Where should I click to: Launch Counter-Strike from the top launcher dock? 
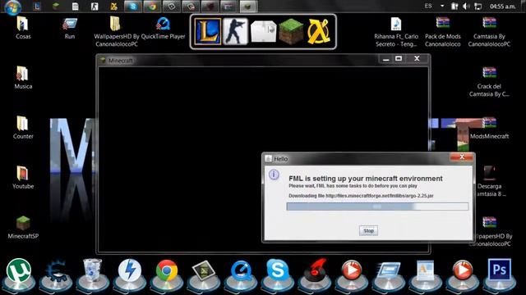click(235, 32)
